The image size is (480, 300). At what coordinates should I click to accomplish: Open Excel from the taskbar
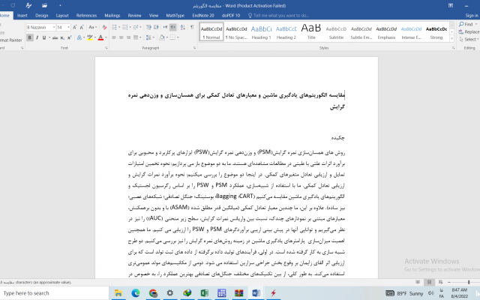[205, 293]
